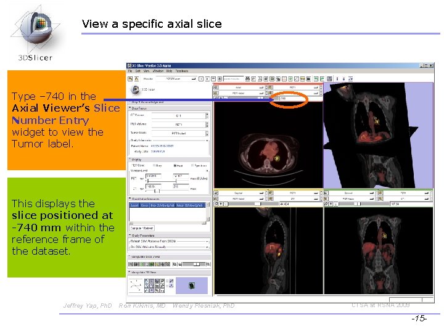
Task: Open the Edit menu
Action: pos(138,71)
